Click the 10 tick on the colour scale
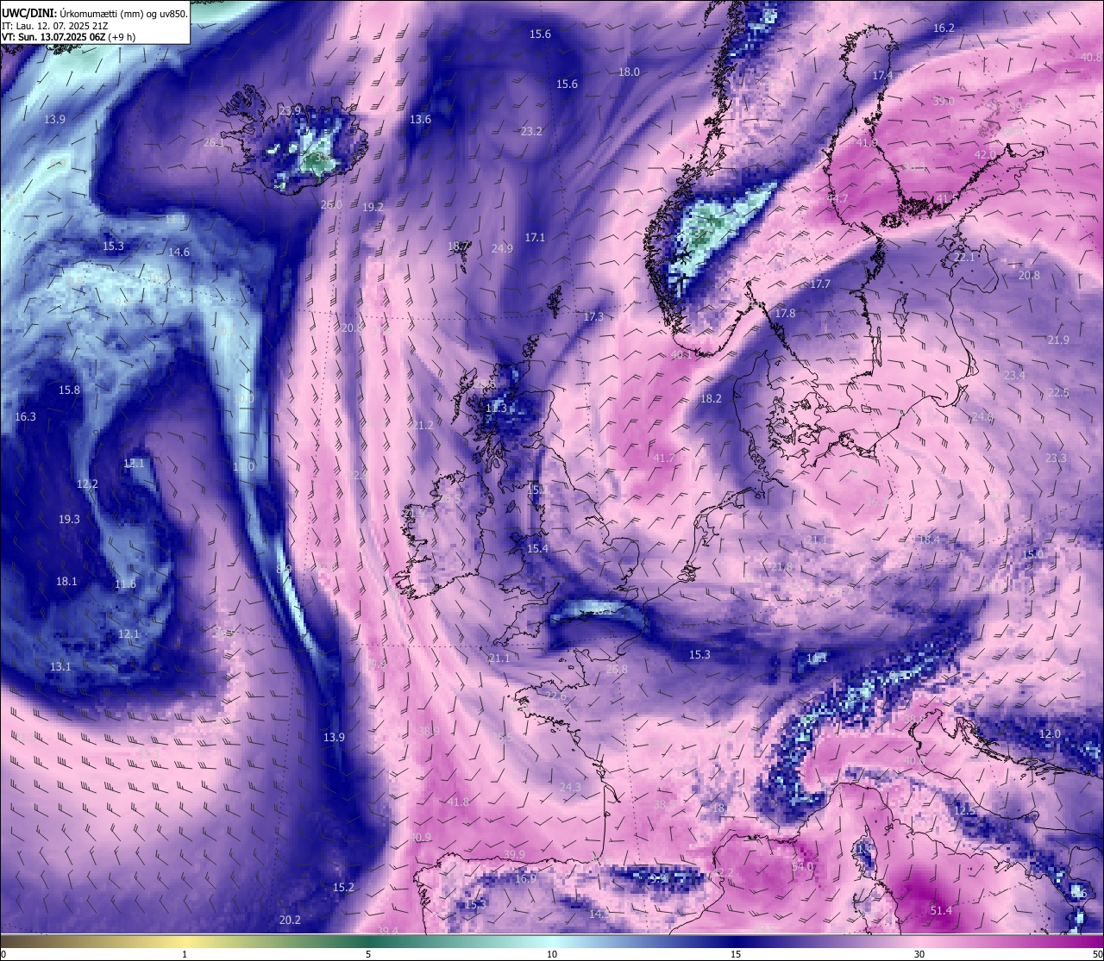This screenshot has width=1104, height=961. pos(552,954)
